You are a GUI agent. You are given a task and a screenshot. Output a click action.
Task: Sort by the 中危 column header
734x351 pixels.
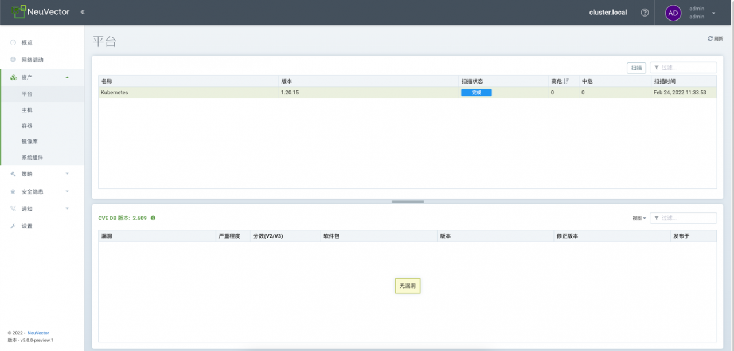(615, 81)
